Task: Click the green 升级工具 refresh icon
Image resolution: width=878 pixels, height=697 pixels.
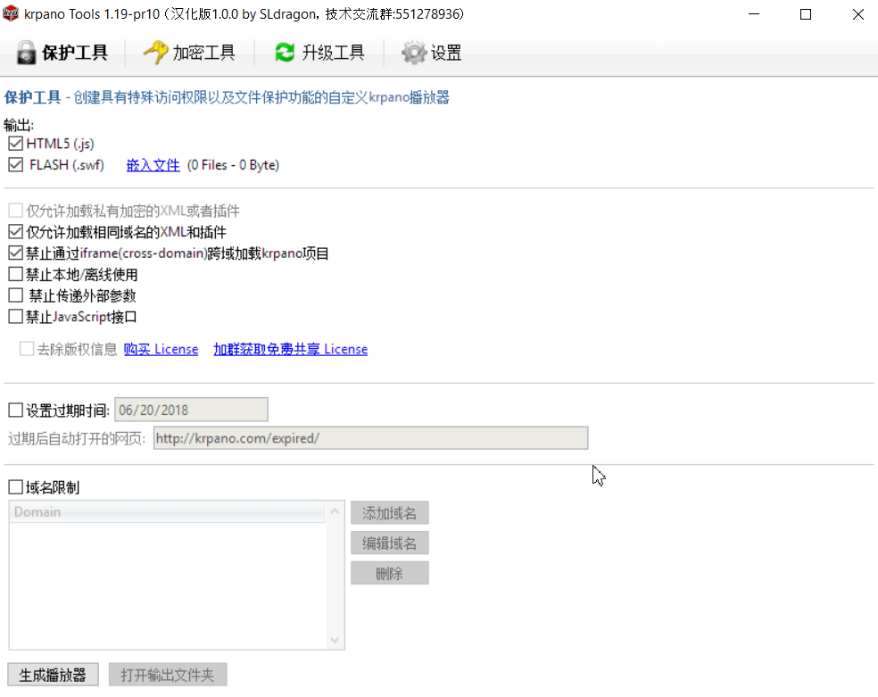Action: click(283, 53)
